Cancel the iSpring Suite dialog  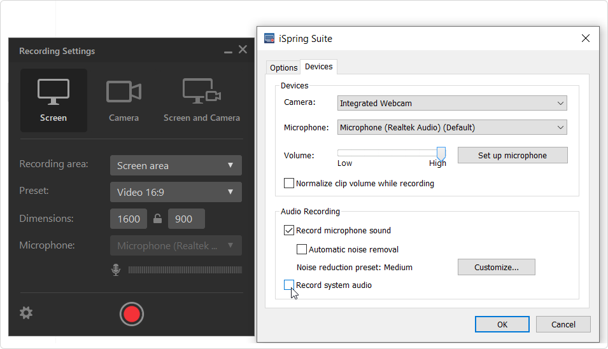[x=563, y=324]
